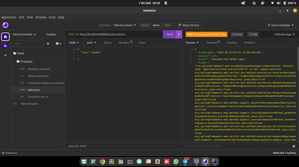Open the Tools menu
Screen dimensions: 299x167
[52, 17]
